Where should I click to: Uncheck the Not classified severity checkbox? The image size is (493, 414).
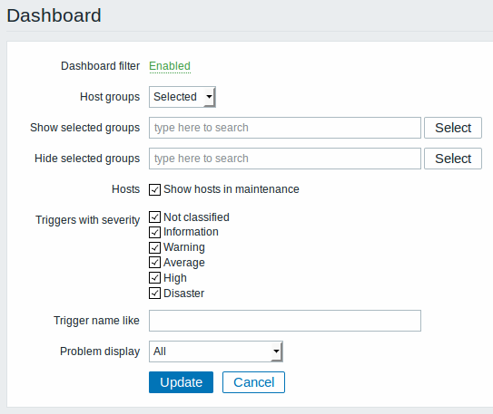[154, 217]
